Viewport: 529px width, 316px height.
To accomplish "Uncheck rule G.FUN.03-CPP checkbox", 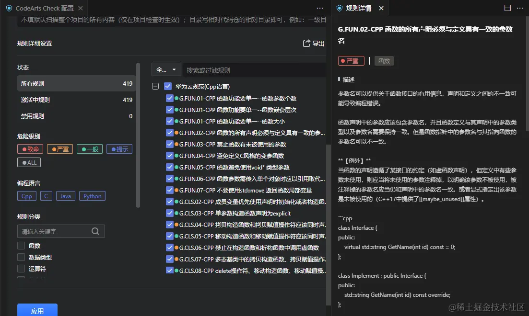I will (170, 144).
